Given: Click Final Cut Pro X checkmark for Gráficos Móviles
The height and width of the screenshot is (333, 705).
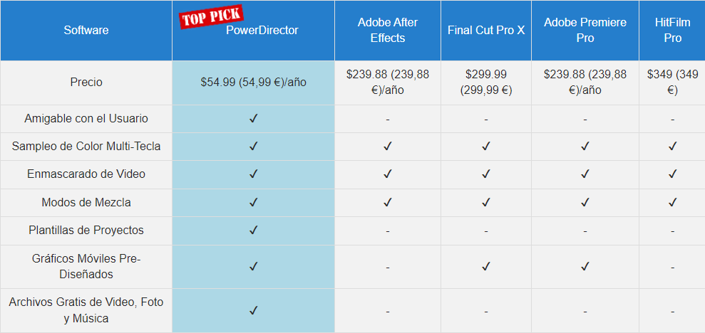Looking at the screenshot, I should pos(485,267).
